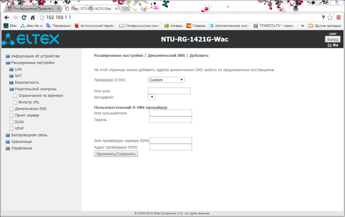345x217 pixels.
Task: Click the user name label in header
Action: pyautogui.click(x=333, y=34)
